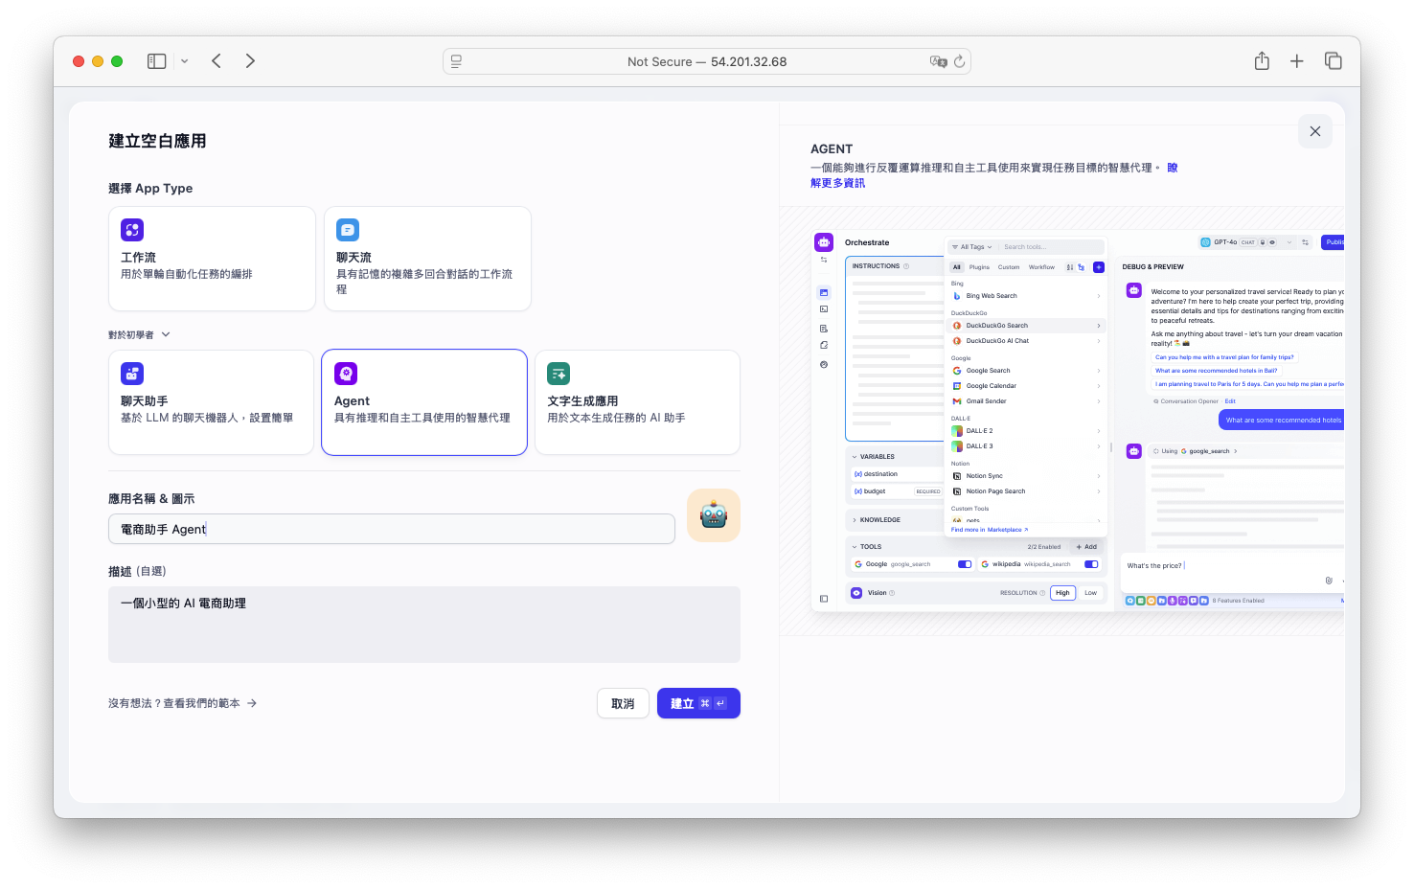Click the 應用名稱 input field

point(391,529)
